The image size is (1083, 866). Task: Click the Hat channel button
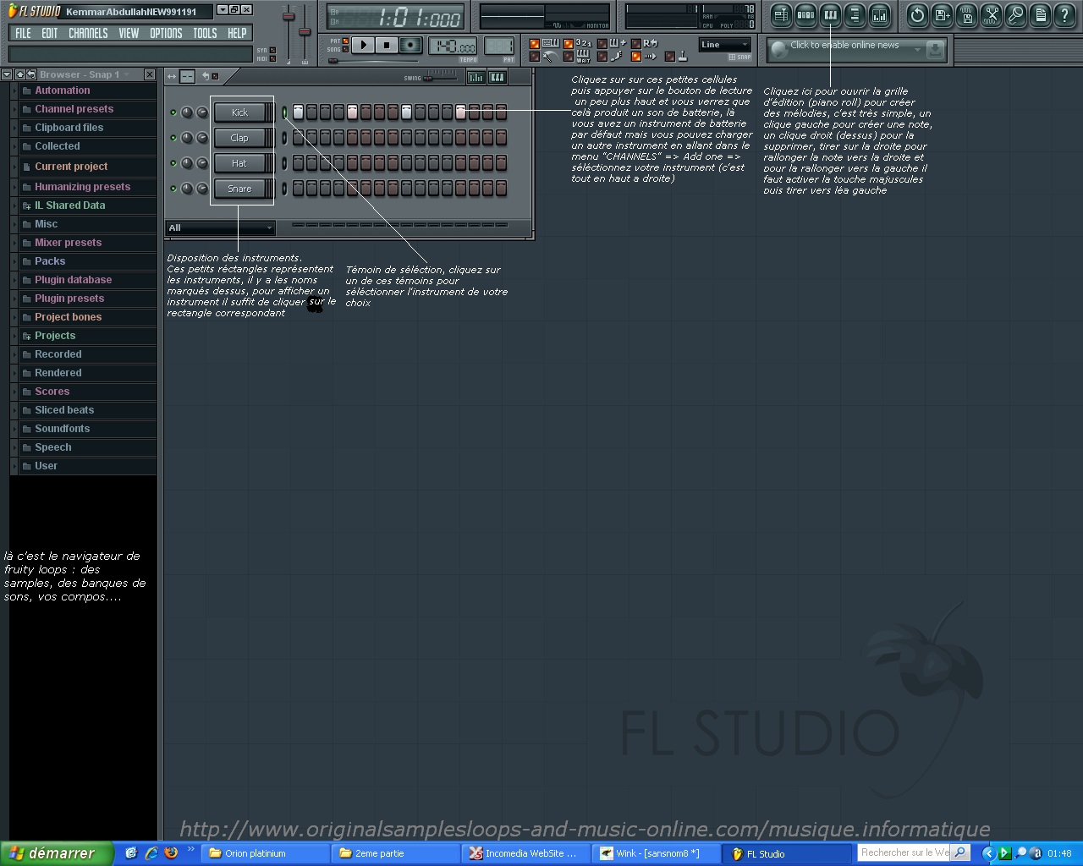click(240, 163)
